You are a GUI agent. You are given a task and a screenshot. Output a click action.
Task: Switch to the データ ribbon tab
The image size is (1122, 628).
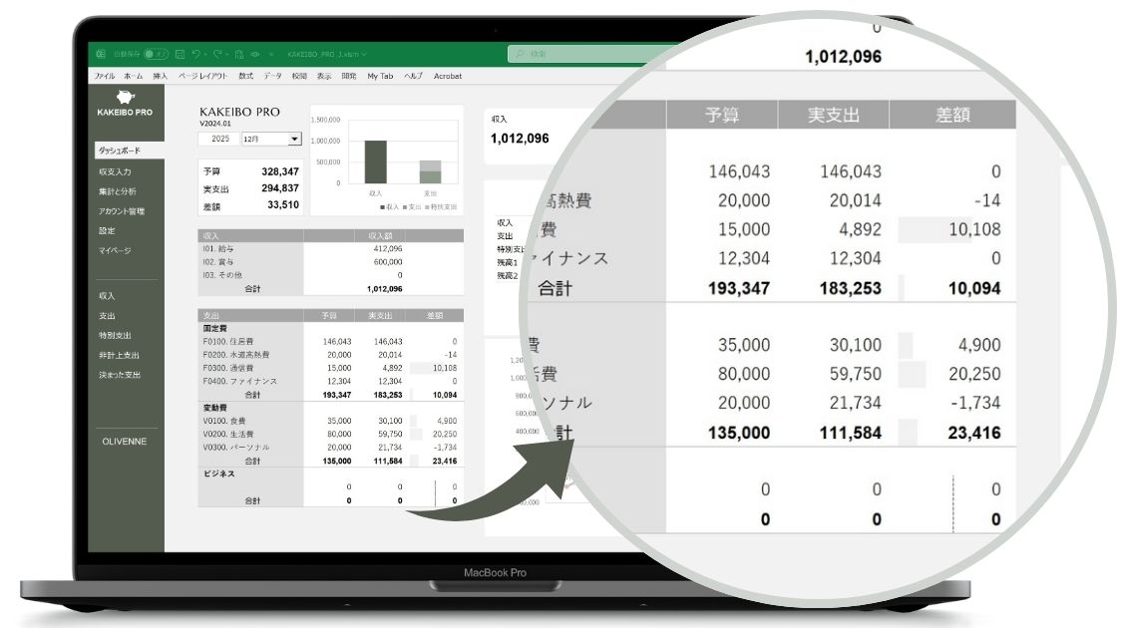272,76
